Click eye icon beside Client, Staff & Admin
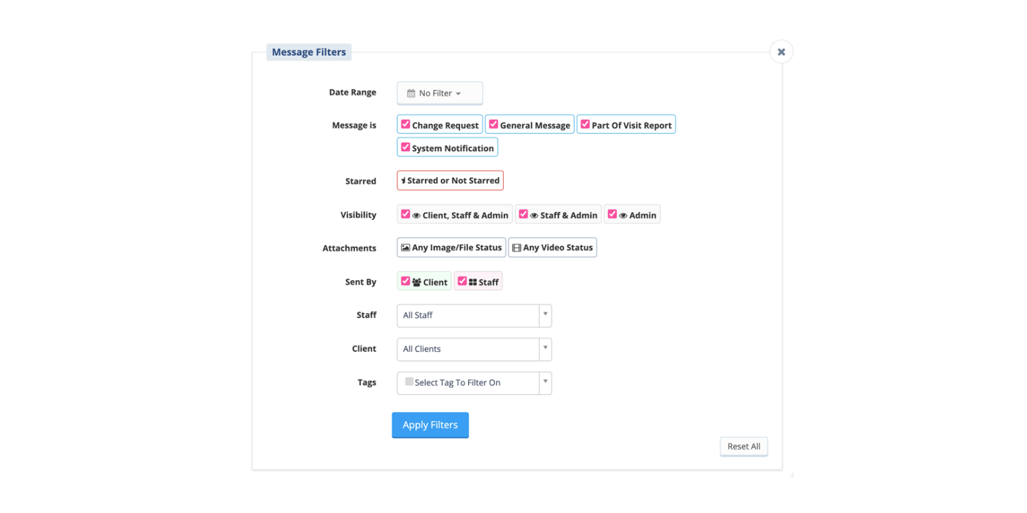 coord(417,215)
